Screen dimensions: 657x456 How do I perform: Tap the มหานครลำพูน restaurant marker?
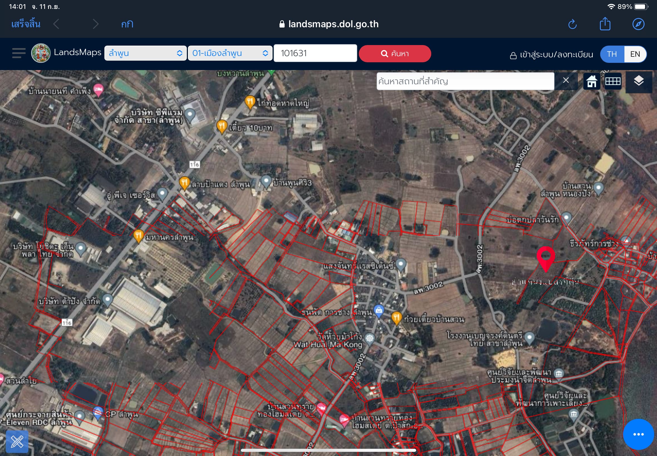pos(138,236)
